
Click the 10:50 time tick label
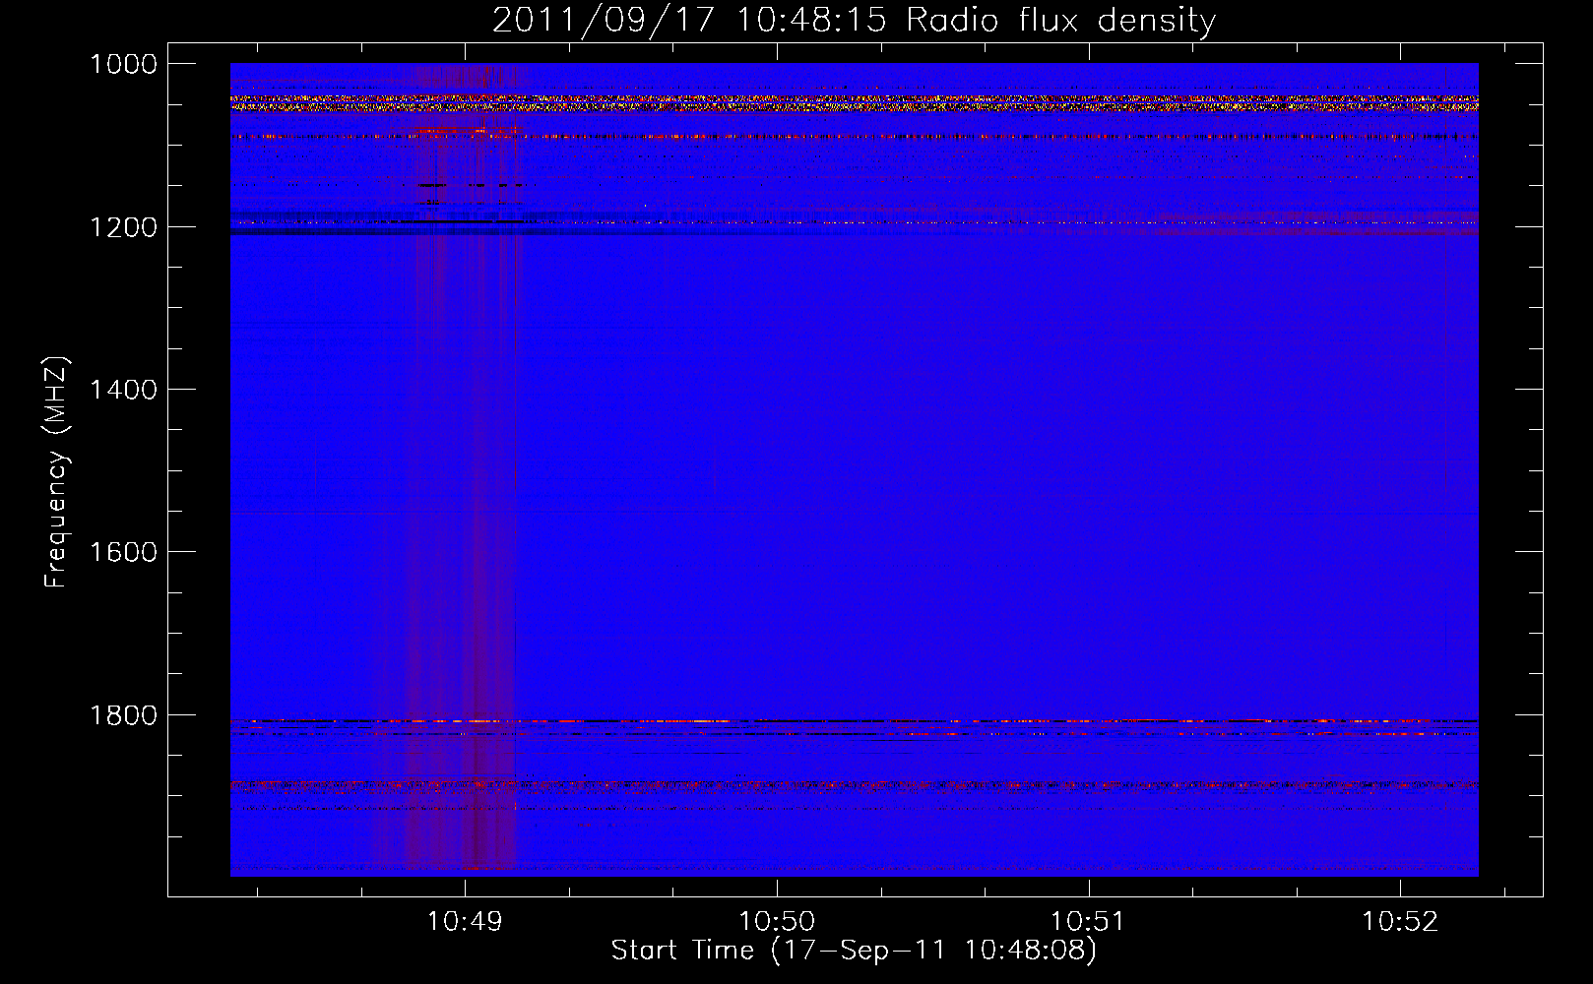(777, 922)
